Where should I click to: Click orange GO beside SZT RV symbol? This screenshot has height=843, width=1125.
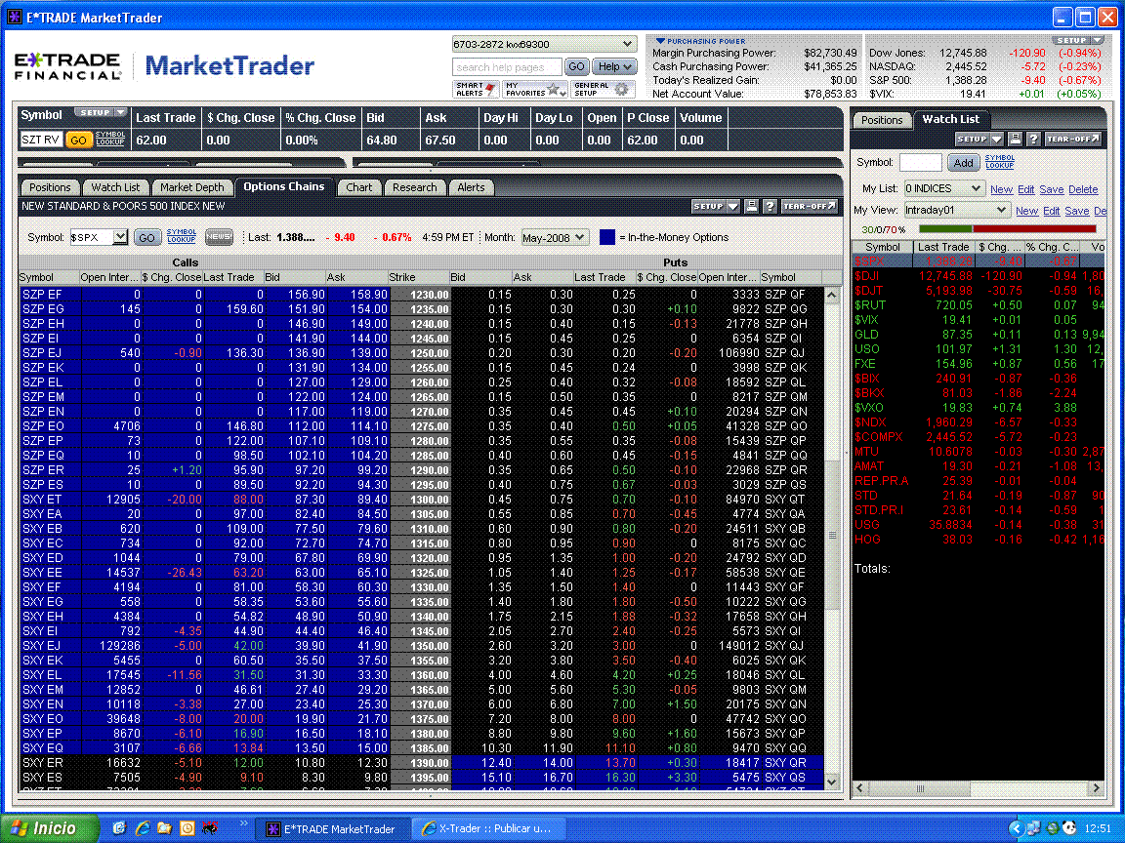point(79,140)
